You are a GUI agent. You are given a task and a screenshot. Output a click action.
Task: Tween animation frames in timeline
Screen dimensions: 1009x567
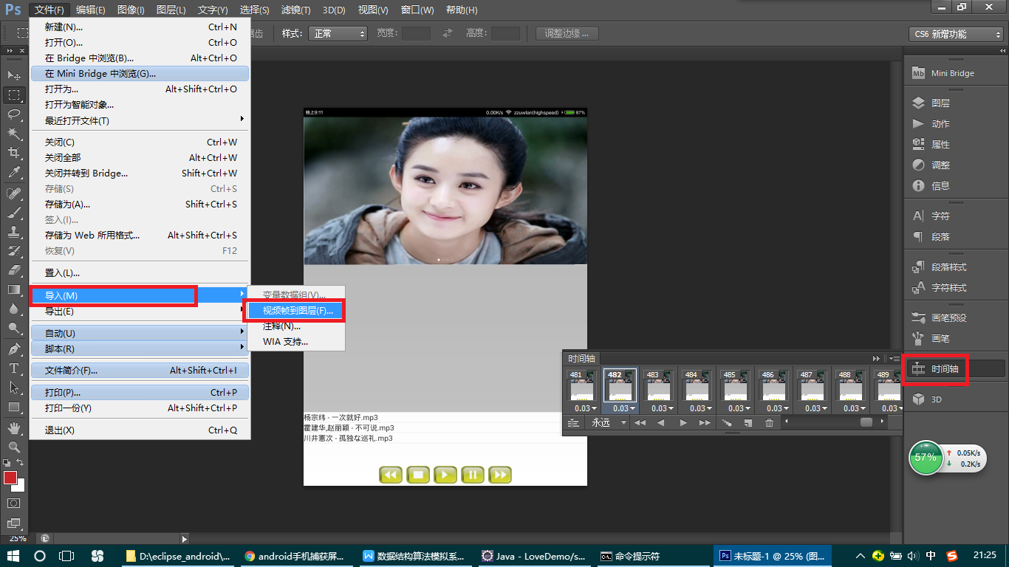click(x=727, y=423)
